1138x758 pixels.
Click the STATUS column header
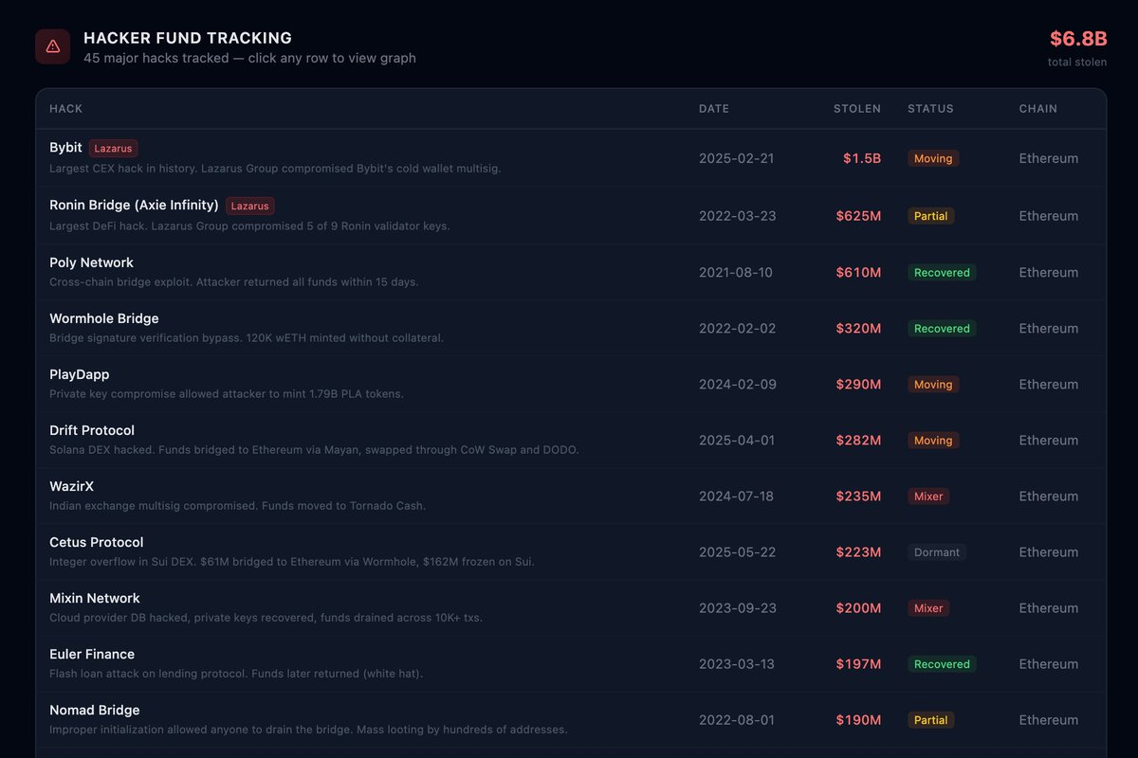pos(930,109)
